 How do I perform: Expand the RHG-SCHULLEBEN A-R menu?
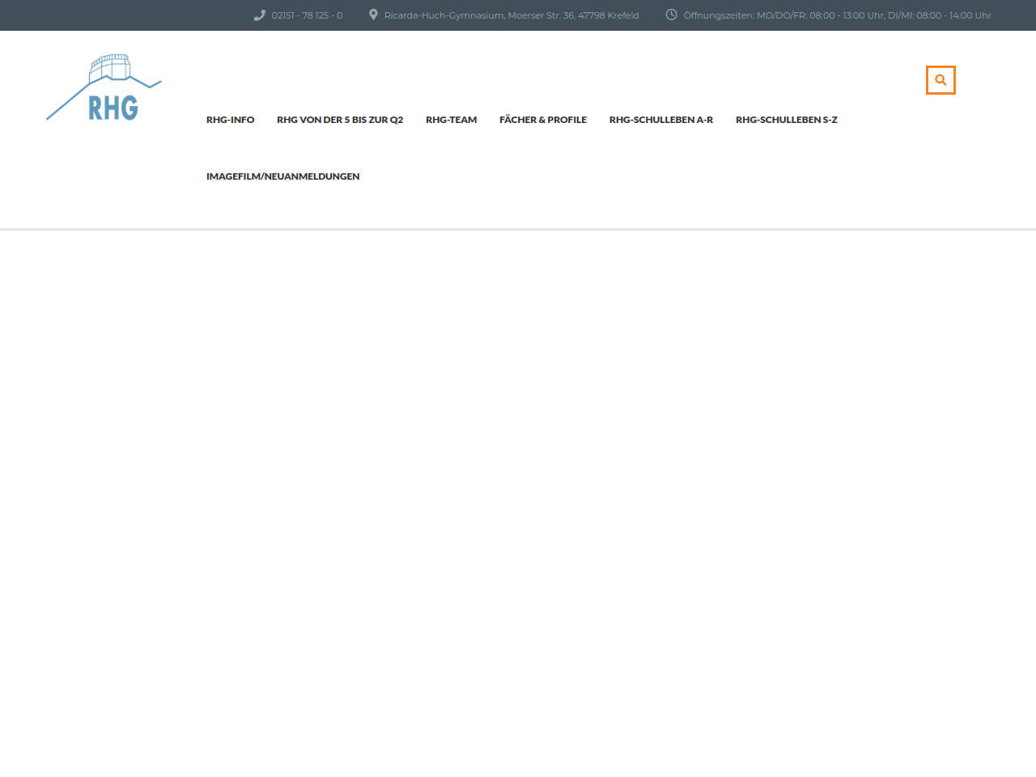click(x=660, y=120)
